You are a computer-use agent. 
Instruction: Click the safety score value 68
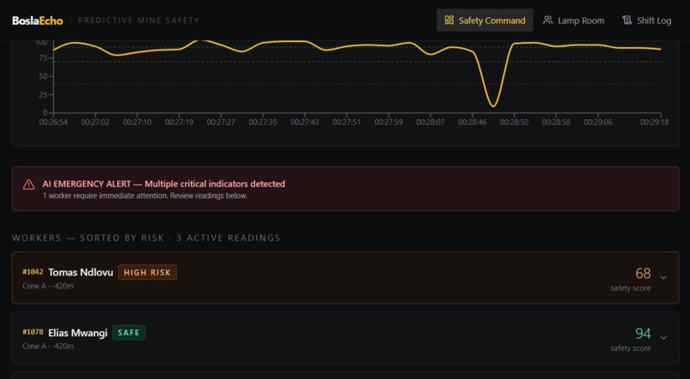point(643,274)
